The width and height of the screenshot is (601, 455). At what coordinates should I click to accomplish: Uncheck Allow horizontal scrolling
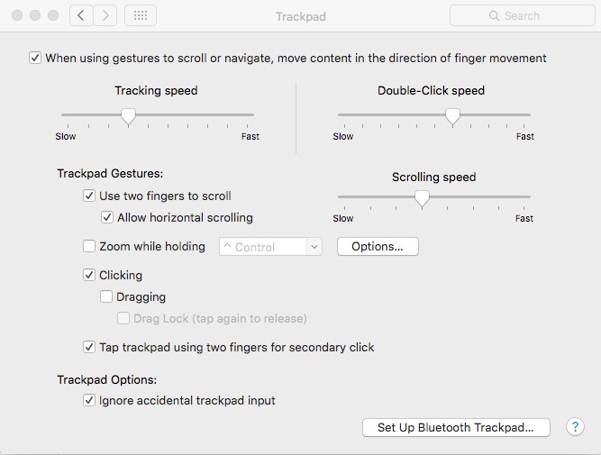pos(107,217)
